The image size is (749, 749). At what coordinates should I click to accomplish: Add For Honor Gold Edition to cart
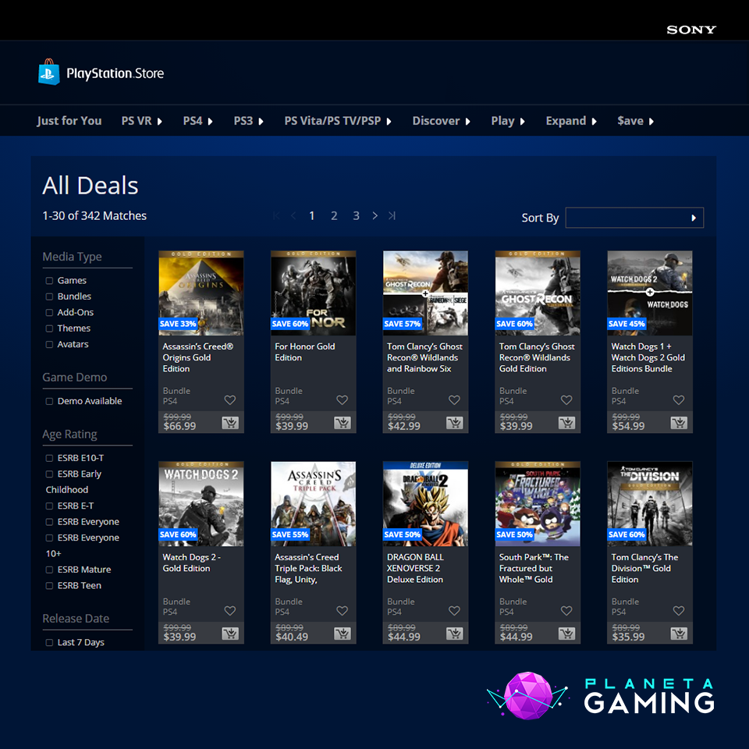pos(343,423)
